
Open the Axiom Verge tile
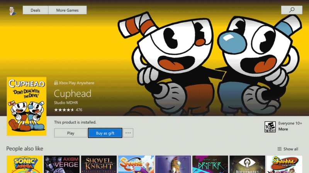point(62,165)
